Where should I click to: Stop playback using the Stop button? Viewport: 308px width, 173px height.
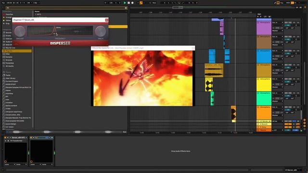(x=128, y=3)
